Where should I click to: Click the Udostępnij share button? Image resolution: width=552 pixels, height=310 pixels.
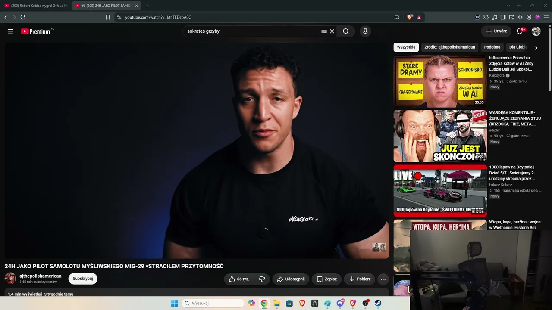coord(291,279)
